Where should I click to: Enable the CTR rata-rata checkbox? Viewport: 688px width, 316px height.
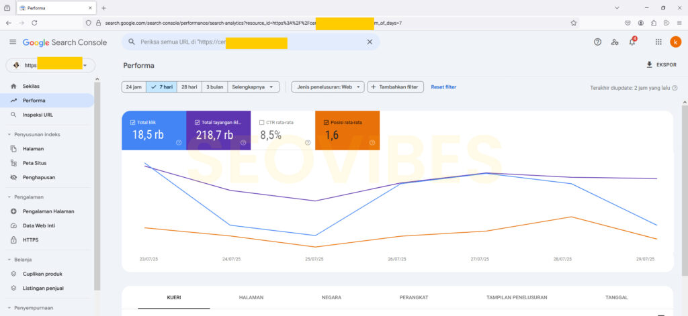261,122
